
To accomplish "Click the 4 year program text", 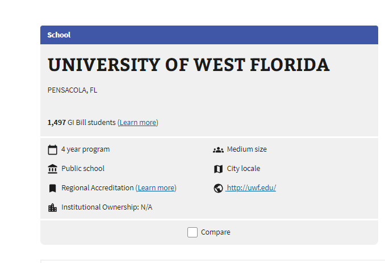I will [x=85, y=149].
